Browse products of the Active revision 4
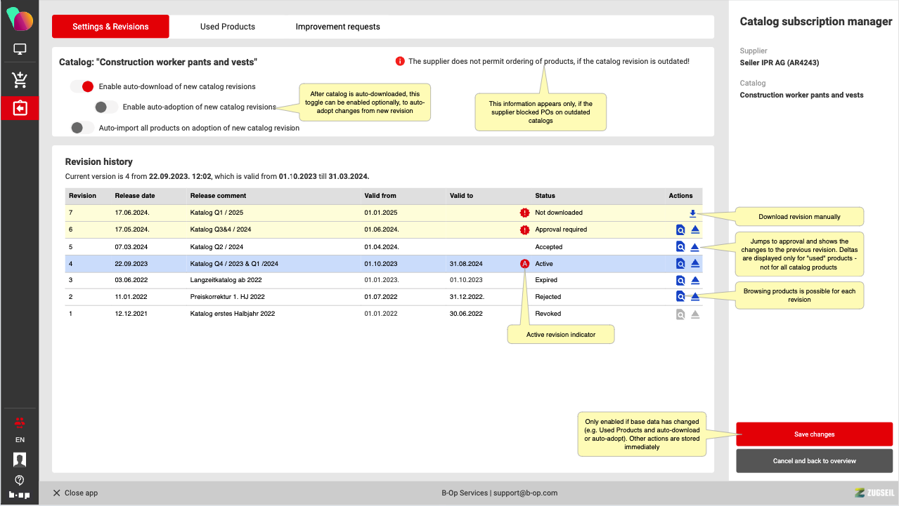Image resolution: width=899 pixels, height=506 pixels. (680, 264)
